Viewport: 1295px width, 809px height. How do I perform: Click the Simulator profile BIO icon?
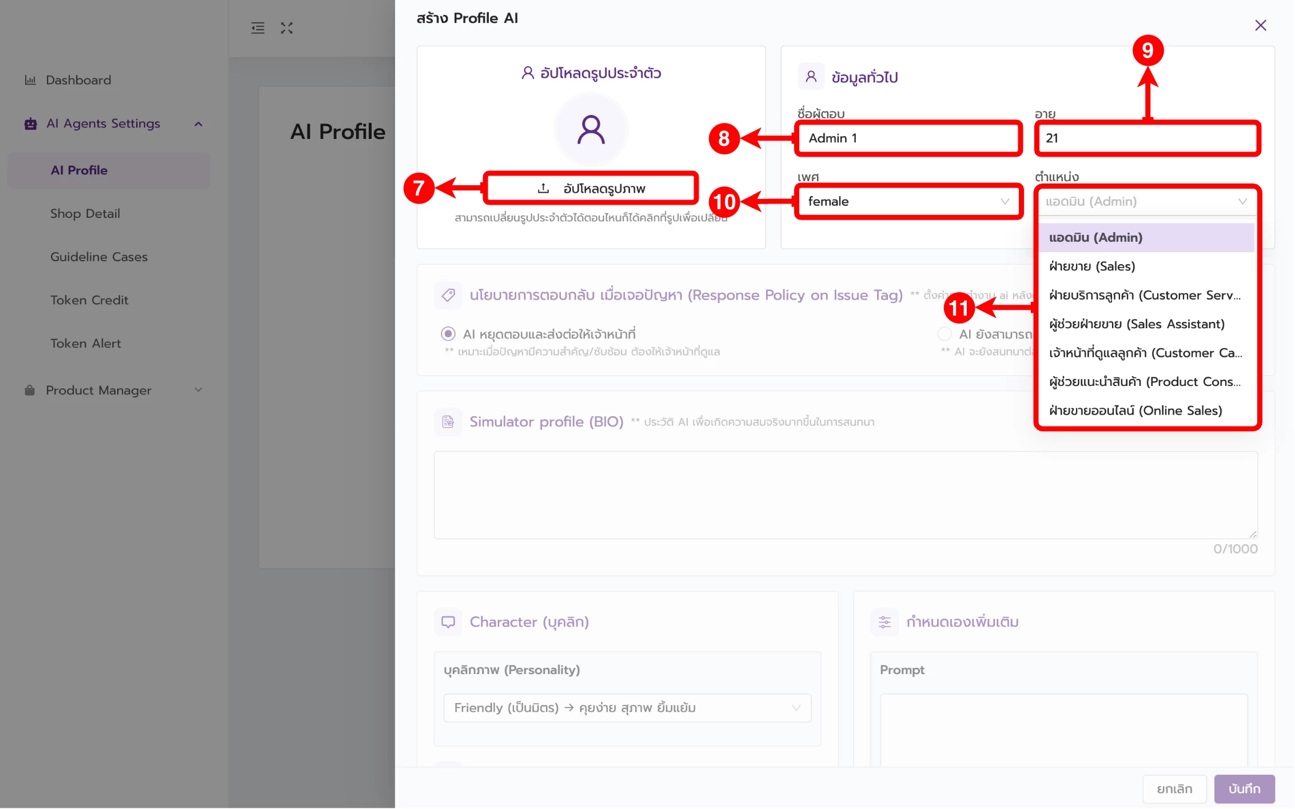coord(448,422)
